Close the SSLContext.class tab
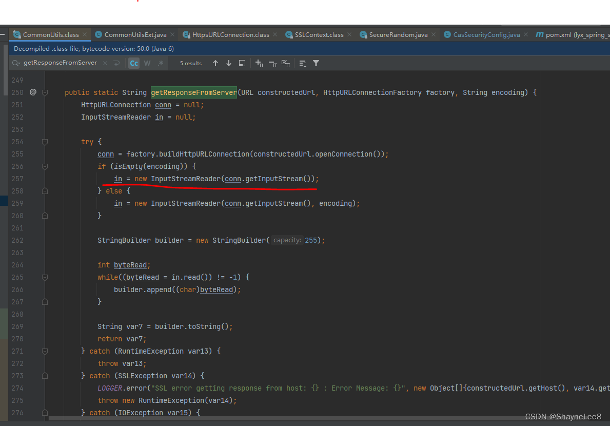 tap(349, 34)
